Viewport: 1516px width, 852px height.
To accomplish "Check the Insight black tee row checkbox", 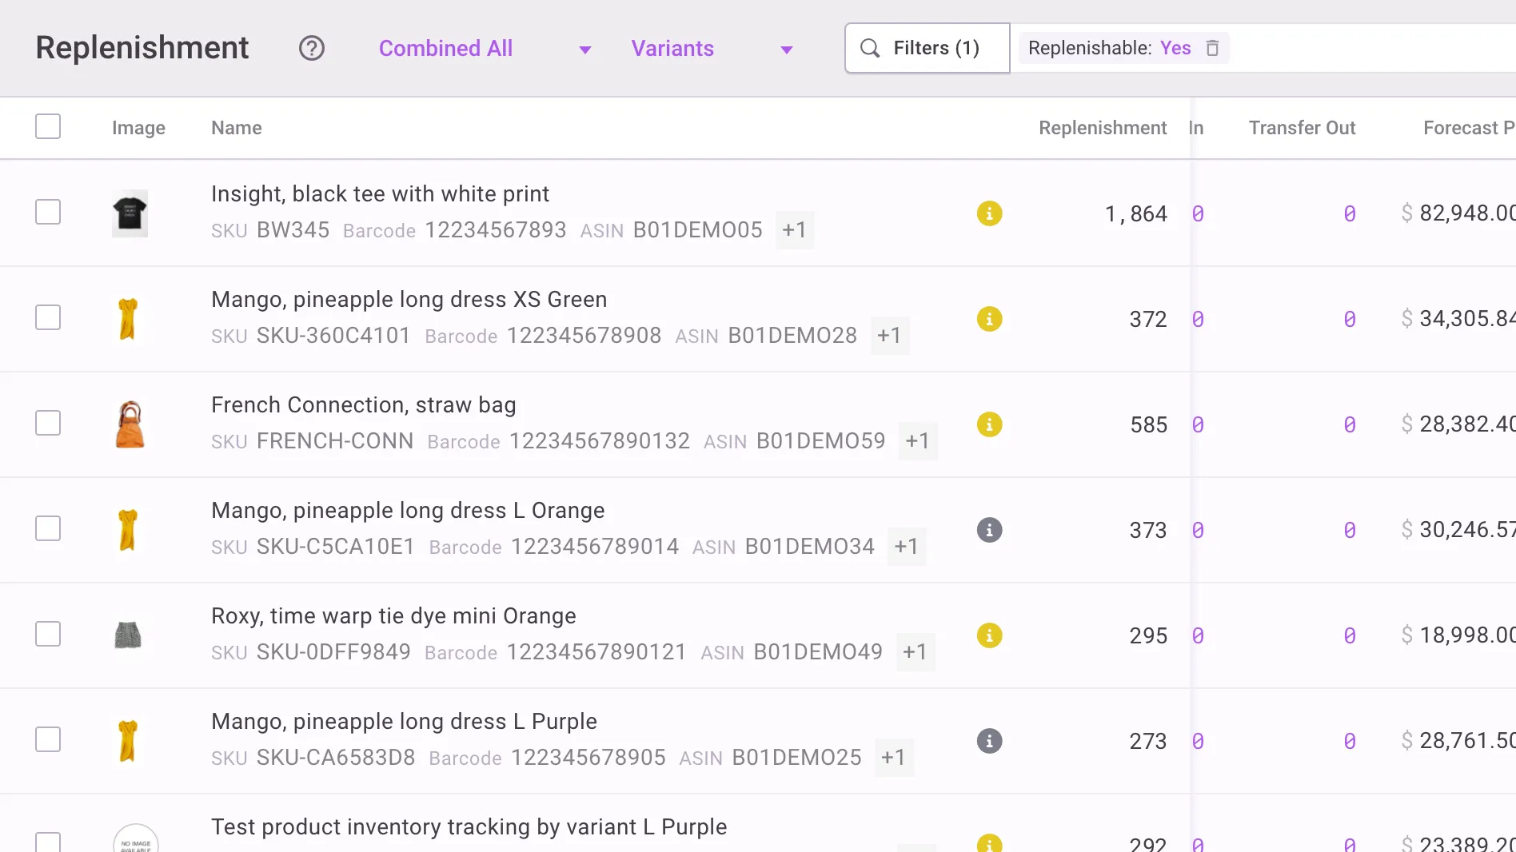I will point(47,212).
